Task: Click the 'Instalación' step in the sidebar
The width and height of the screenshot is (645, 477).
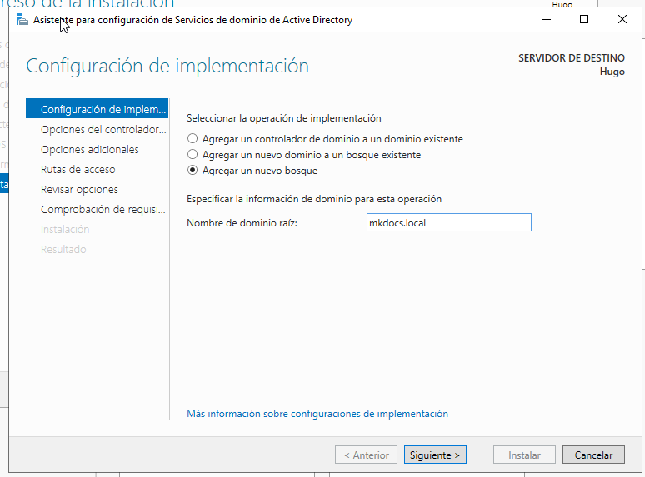Action: click(x=65, y=230)
